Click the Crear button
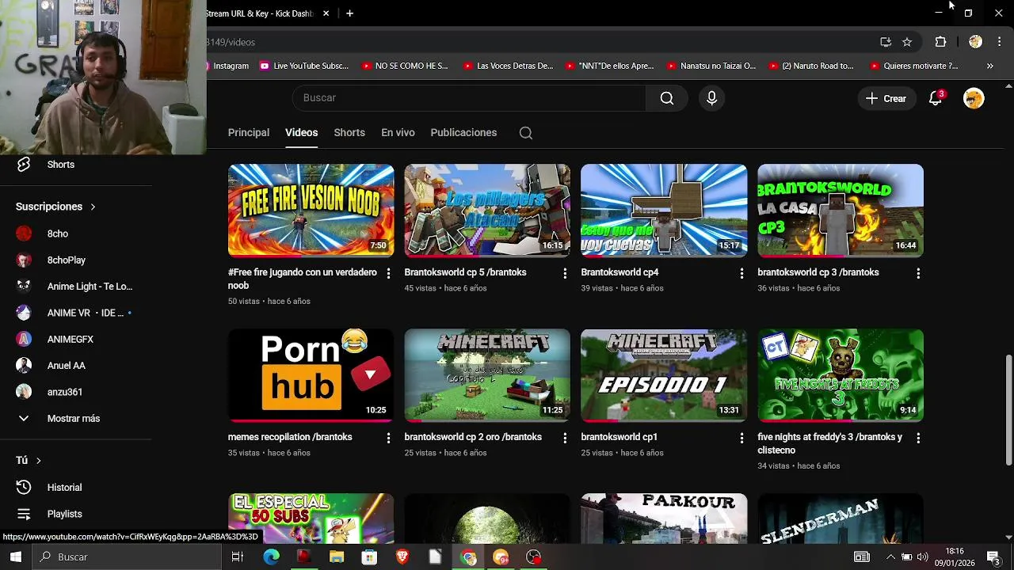Viewport: 1014px width, 570px height. click(x=886, y=98)
